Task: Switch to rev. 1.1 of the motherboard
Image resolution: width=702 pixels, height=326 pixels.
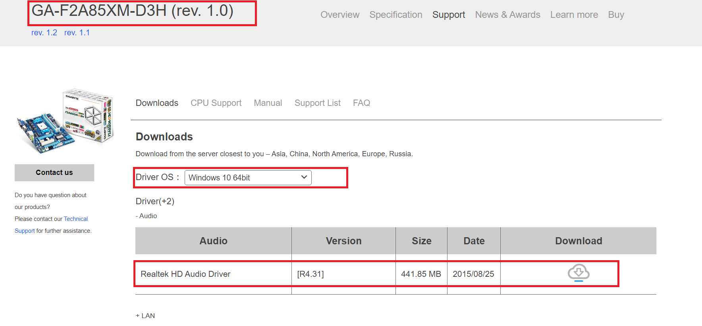Action: tap(77, 33)
